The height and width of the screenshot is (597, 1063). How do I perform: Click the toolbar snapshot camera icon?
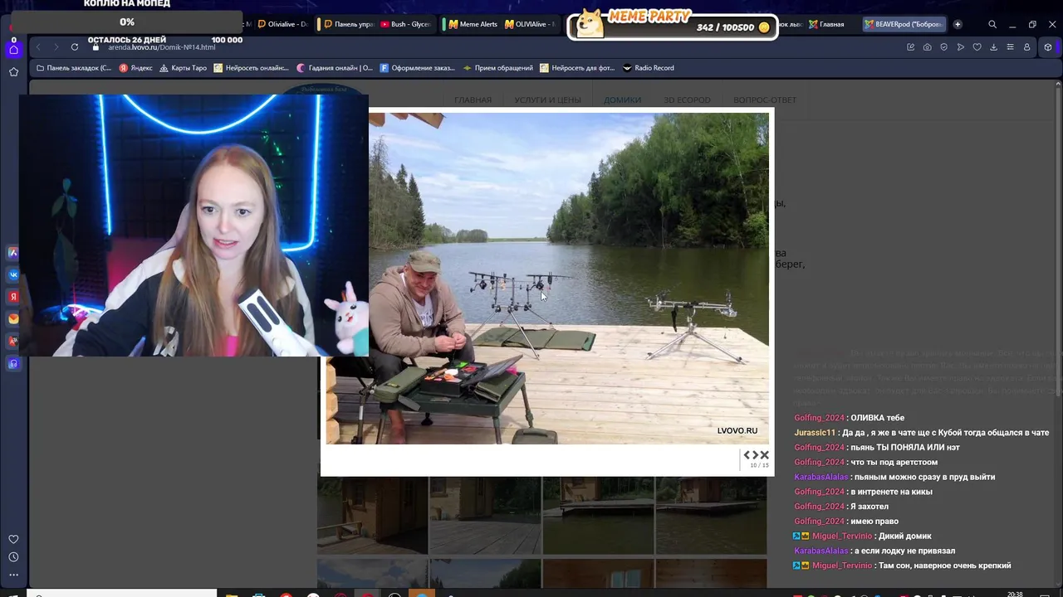(x=927, y=47)
